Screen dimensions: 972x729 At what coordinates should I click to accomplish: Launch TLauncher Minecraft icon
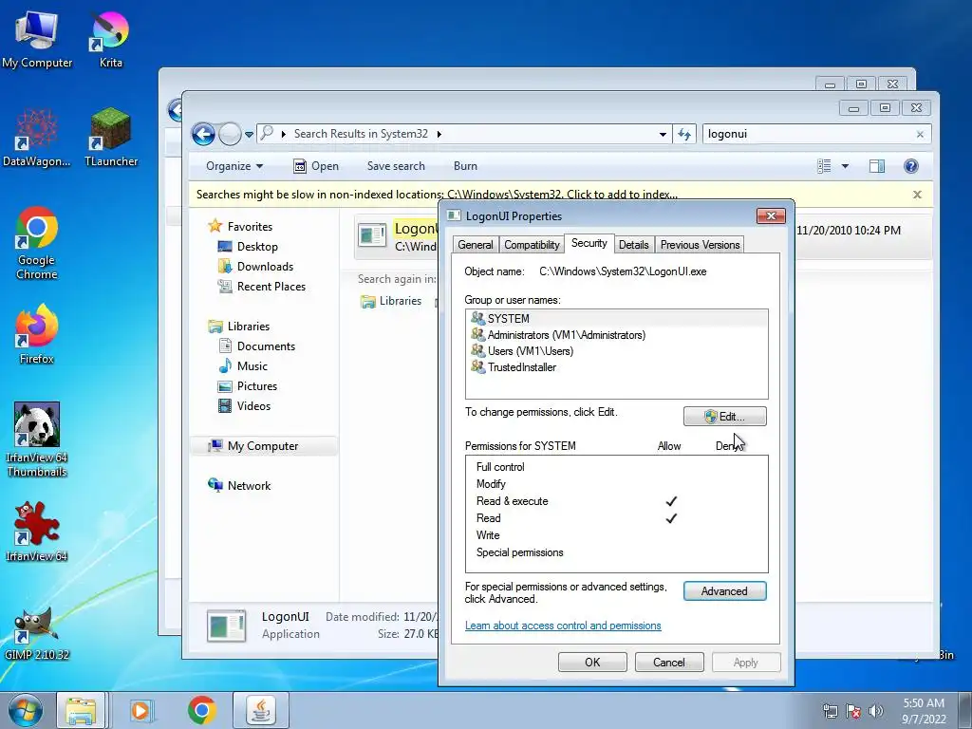click(110, 138)
